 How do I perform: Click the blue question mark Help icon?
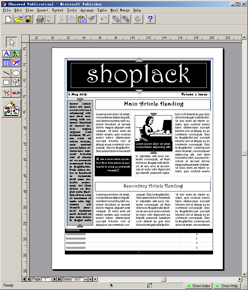[x=150, y=19]
